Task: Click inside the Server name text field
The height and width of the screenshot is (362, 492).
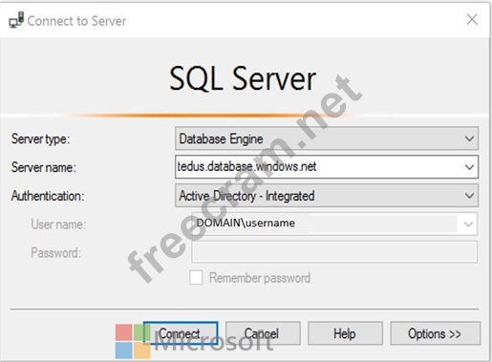Action: click(x=318, y=167)
